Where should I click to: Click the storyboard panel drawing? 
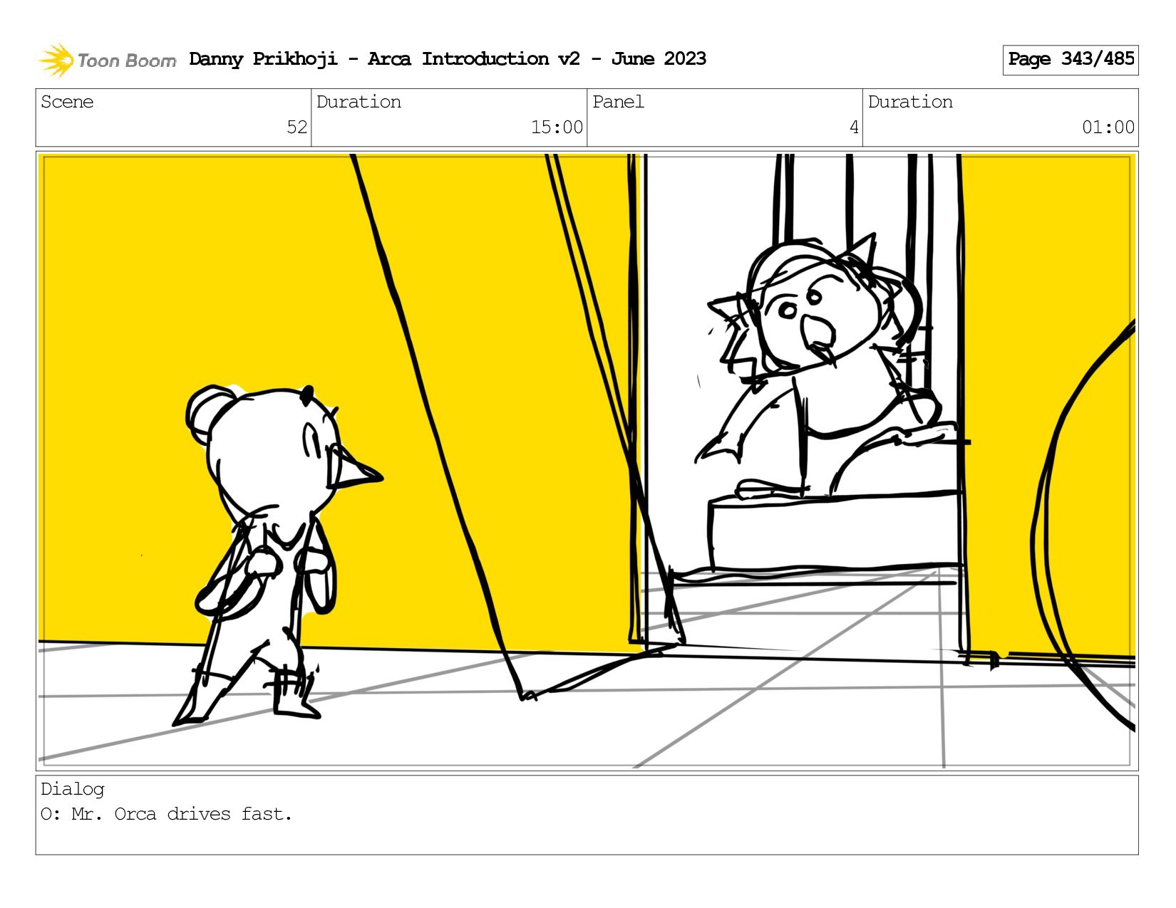point(587,461)
